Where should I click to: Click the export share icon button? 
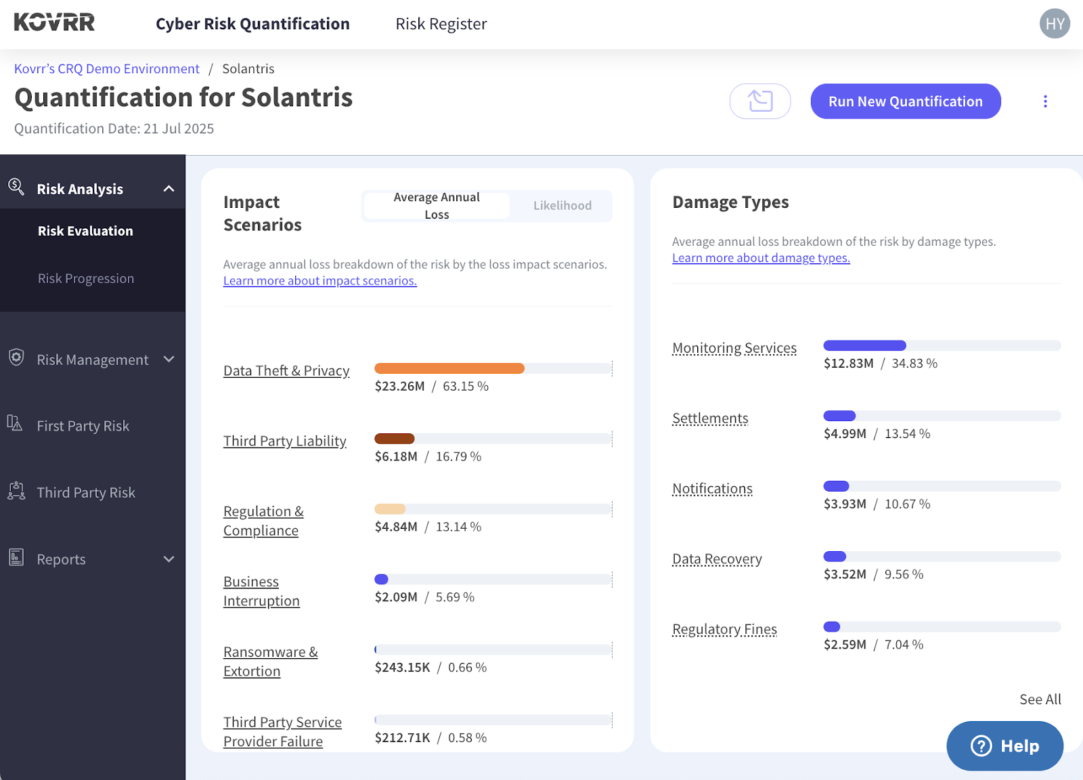click(x=760, y=102)
